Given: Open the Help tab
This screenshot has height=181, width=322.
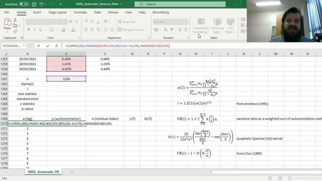Looking at the screenshot, I should (x=142, y=12).
